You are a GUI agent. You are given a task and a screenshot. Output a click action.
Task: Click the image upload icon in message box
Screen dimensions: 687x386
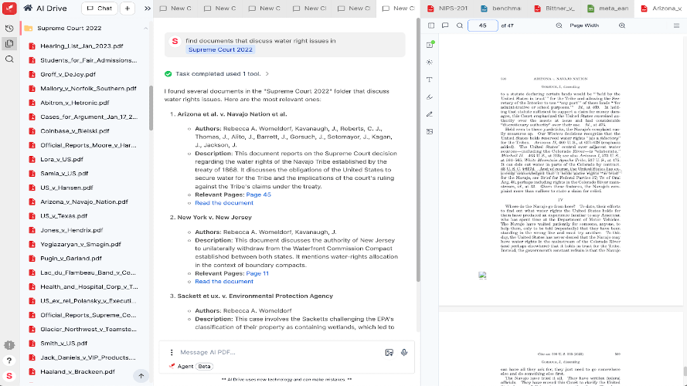[389, 352]
